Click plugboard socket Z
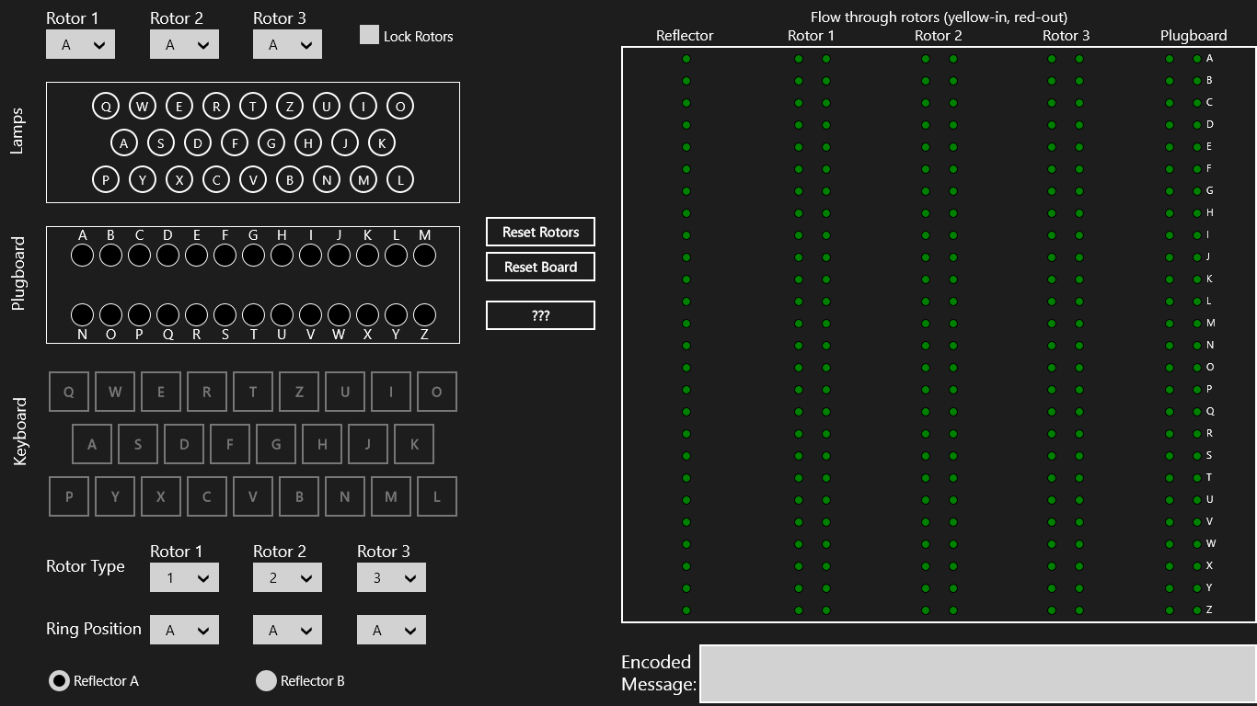Image resolution: width=1257 pixels, height=706 pixels. coord(423,314)
